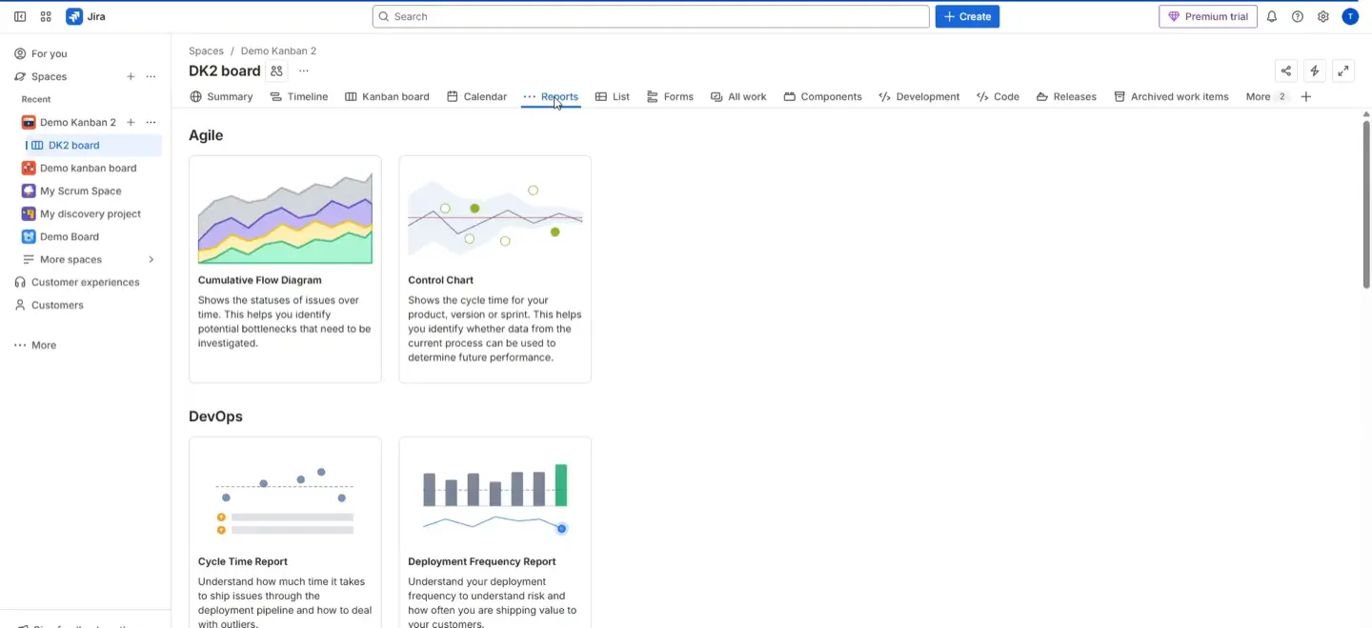Click the share icon button

[1286, 71]
